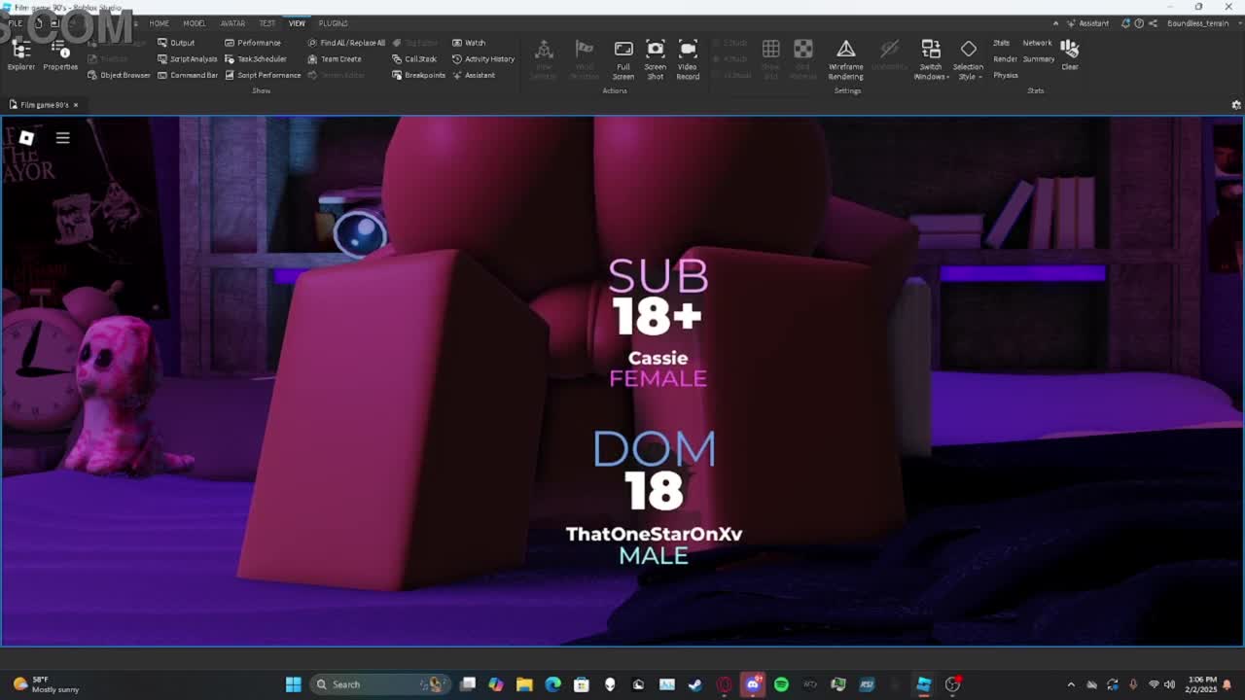The image size is (1245, 700).
Task: Open the PLUGINS ribbon tab
Action: [333, 23]
